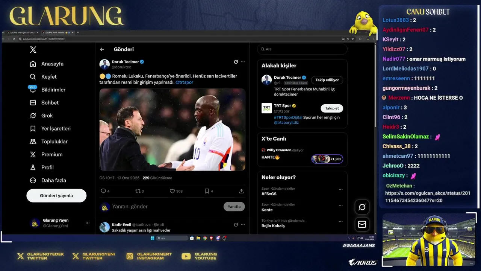This screenshot has height=271, width=481.
Task: Open Doruk Tecimer's profile avatar on post
Action: pyautogui.click(x=104, y=64)
